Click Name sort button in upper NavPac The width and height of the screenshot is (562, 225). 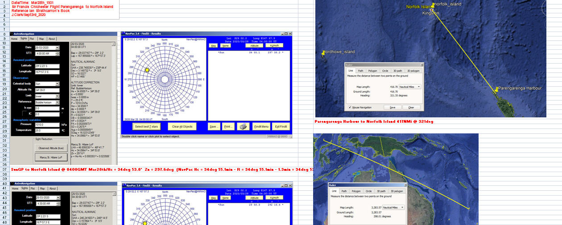click(x=226, y=45)
